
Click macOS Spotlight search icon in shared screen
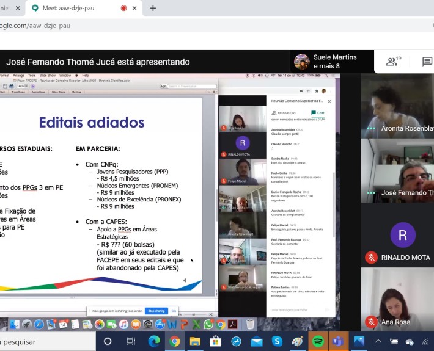click(326, 76)
